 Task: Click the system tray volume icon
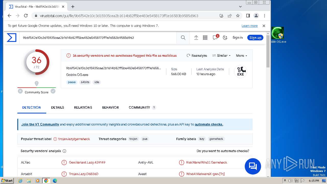click(290, 181)
